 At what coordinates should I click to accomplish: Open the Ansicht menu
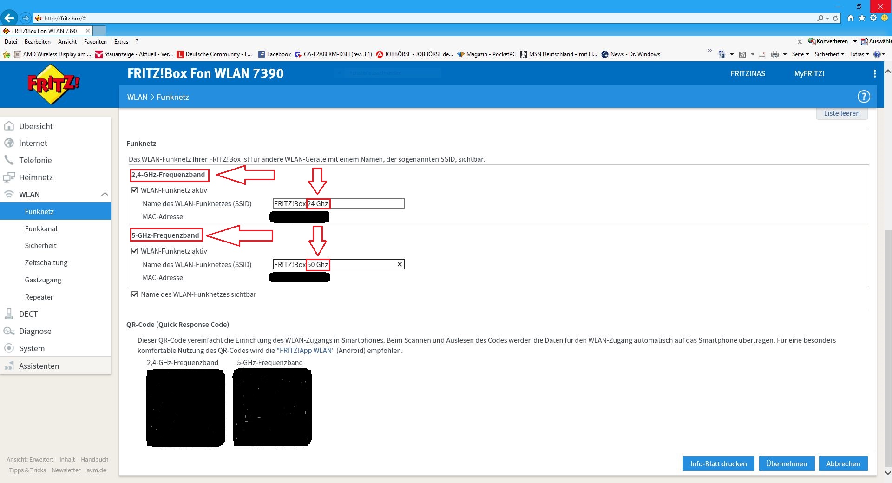click(67, 42)
